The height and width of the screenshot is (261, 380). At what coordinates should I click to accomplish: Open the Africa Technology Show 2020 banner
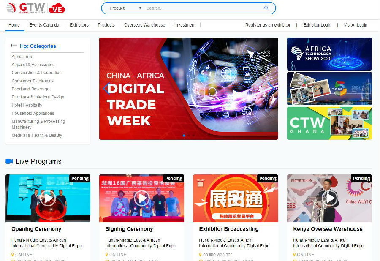(329, 54)
